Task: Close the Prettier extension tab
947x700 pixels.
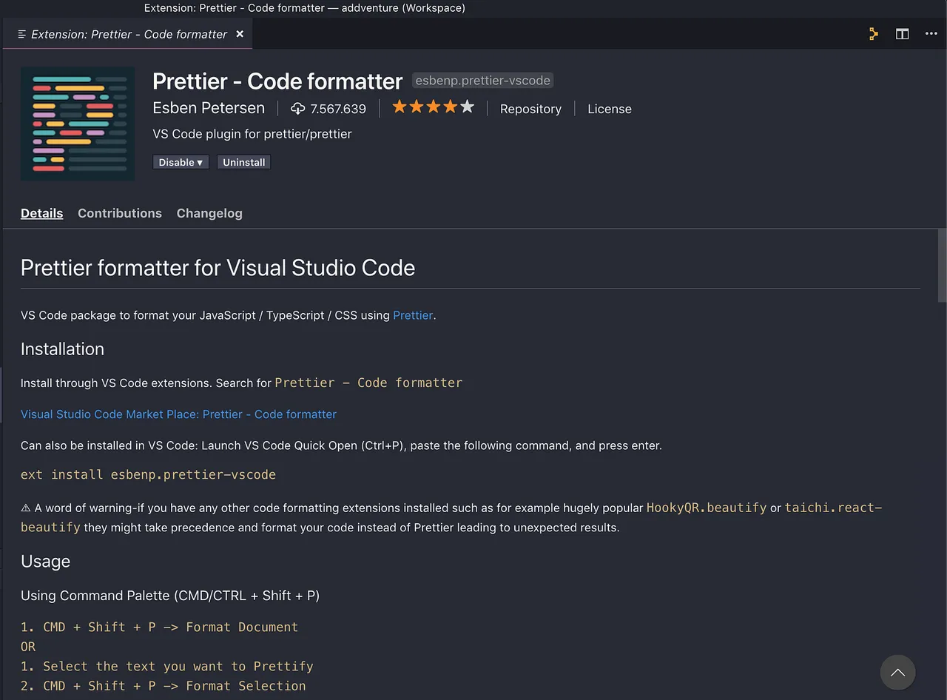Action: pyautogui.click(x=240, y=34)
